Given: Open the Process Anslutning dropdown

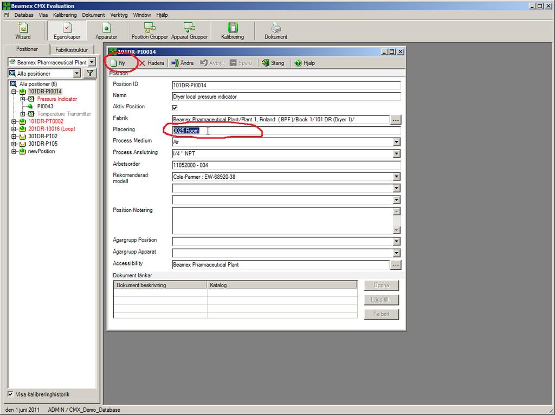Looking at the screenshot, I should tap(396, 153).
